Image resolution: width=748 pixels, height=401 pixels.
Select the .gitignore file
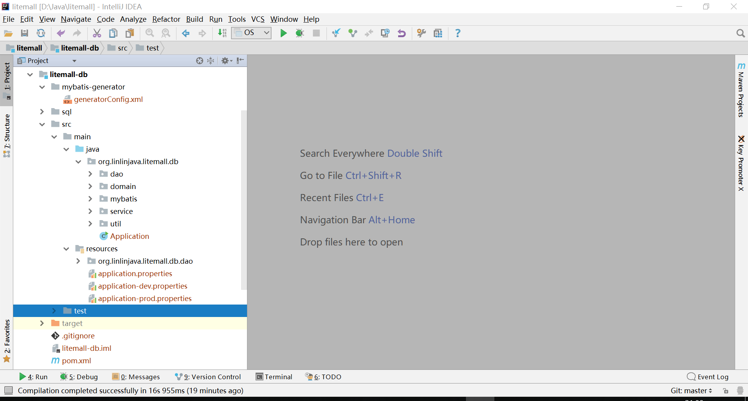pos(78,336)
